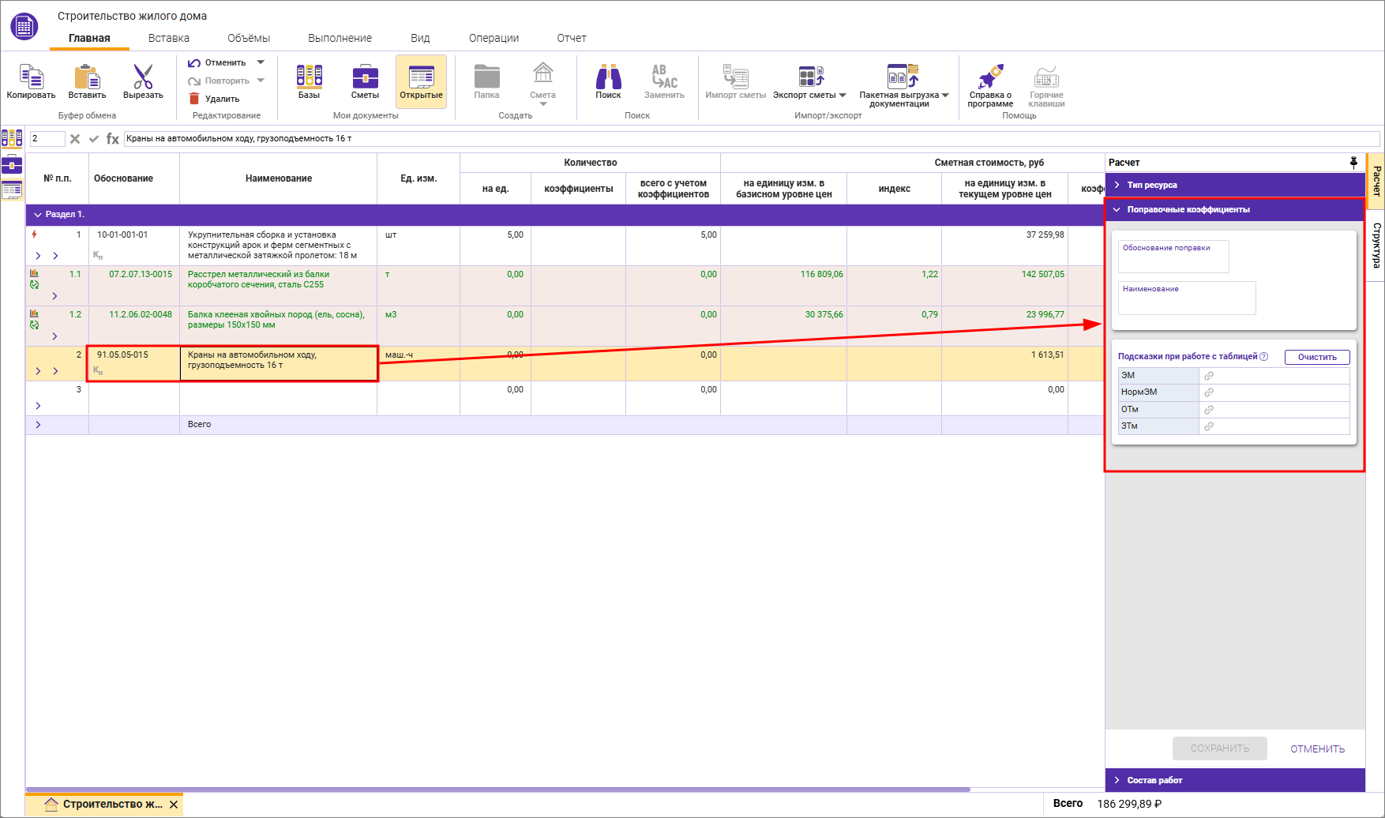Screen dimensions: 1385x818
Task: Click Пакетная выгрузка документации icon
Action: (x=903, y=77)
